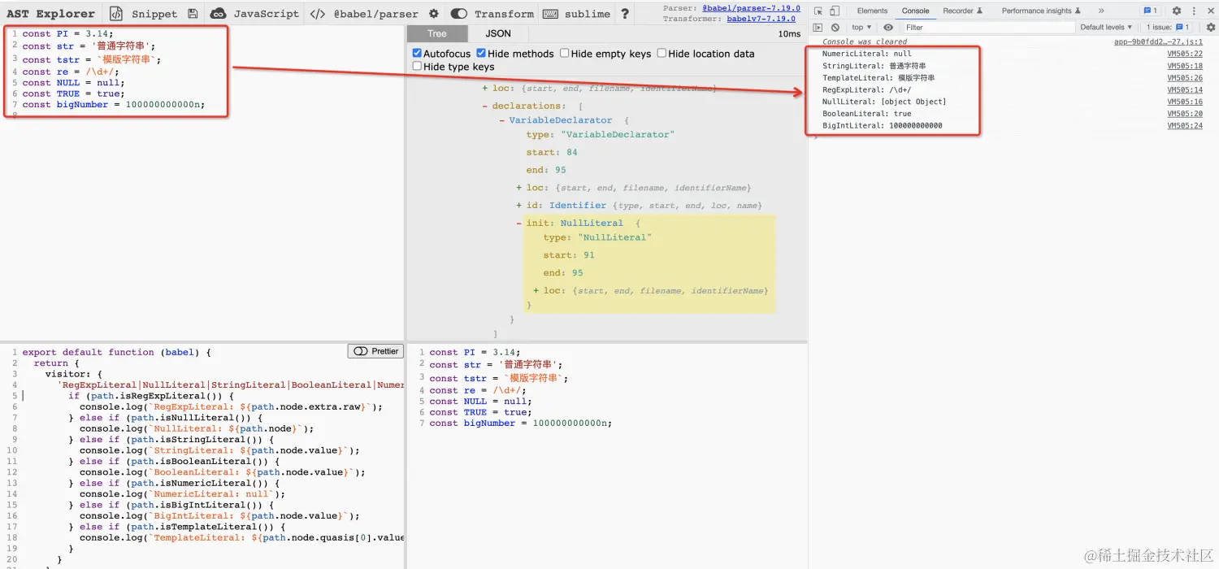Image resolution: width=1219 pixels, height=569 pixels.
Task: Click the save floppy-disk icon
Action: click(193, 14)
